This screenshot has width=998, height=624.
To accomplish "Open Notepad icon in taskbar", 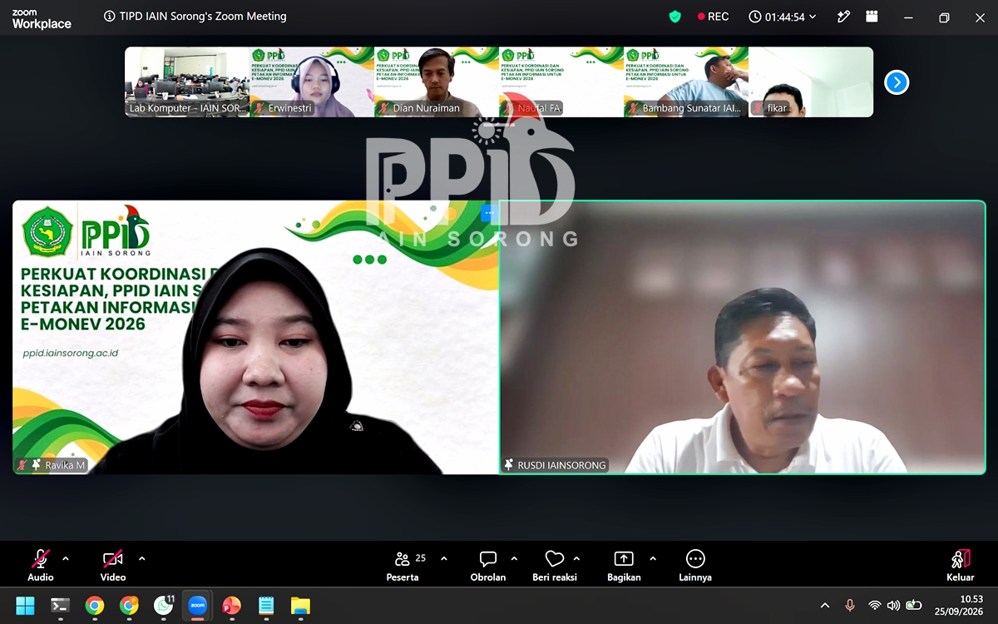I will pos(266,606).
